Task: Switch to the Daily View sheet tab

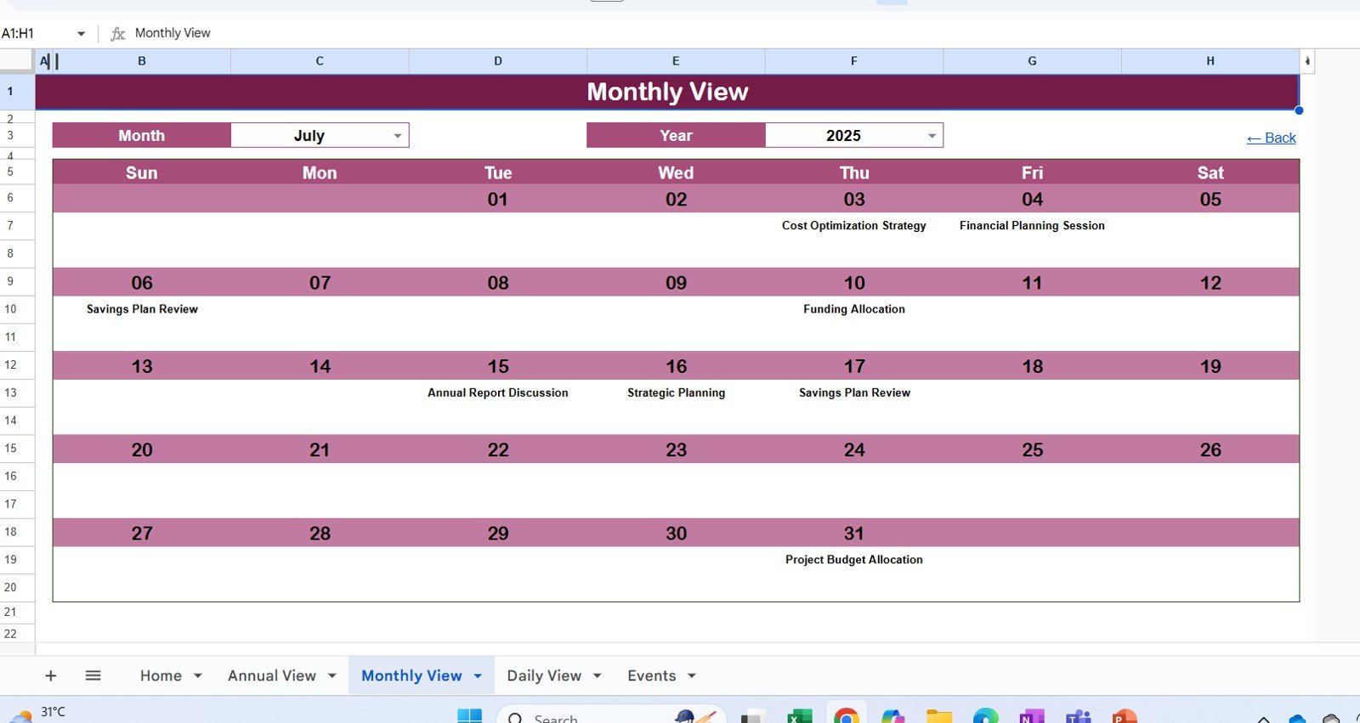Action: pyautogui.click(x=544, y=676)
